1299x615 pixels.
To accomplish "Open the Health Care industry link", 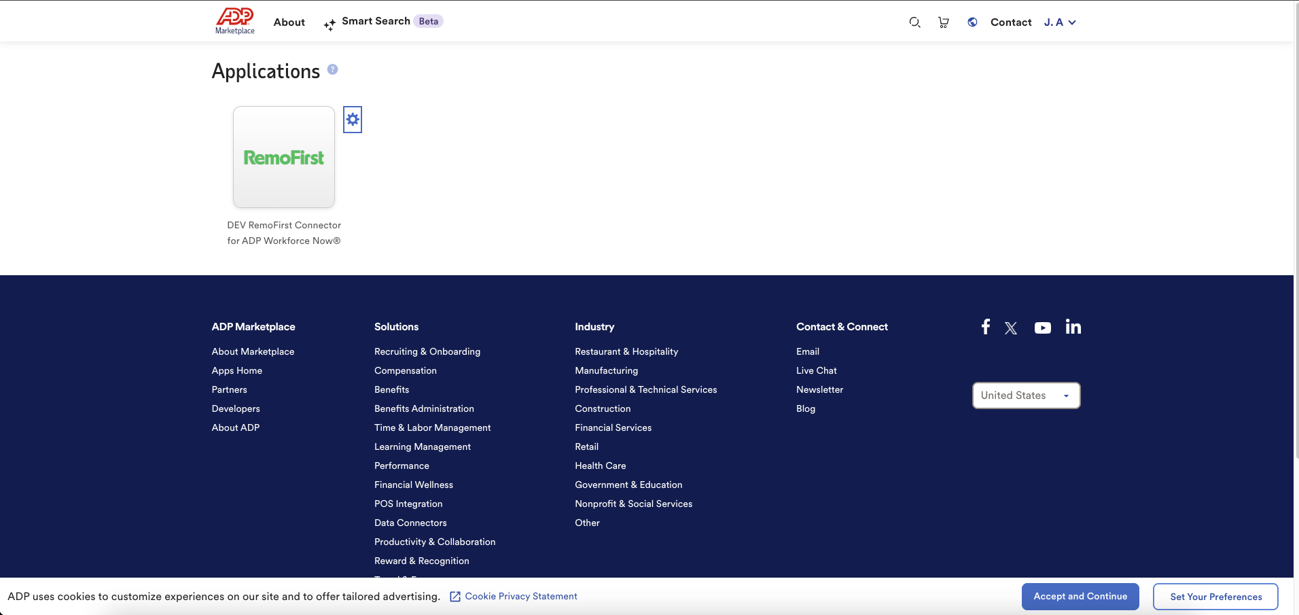I will [601, 465].
